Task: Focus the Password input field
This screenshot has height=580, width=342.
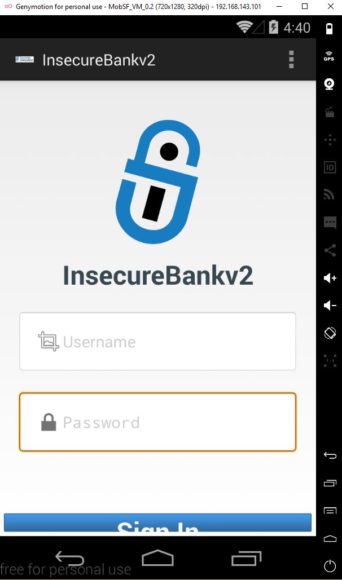Action: 158,422
